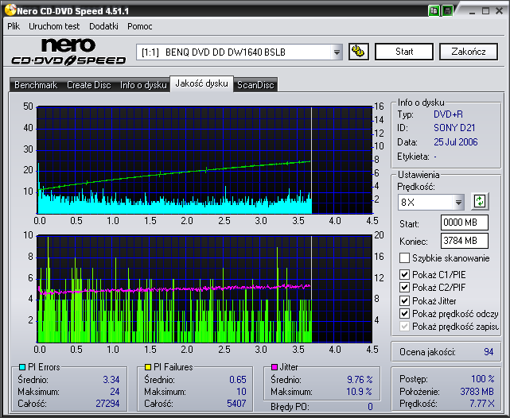510x418 pixels.
Task: Click the disc type value DVD+R
Action: point(448,114)
